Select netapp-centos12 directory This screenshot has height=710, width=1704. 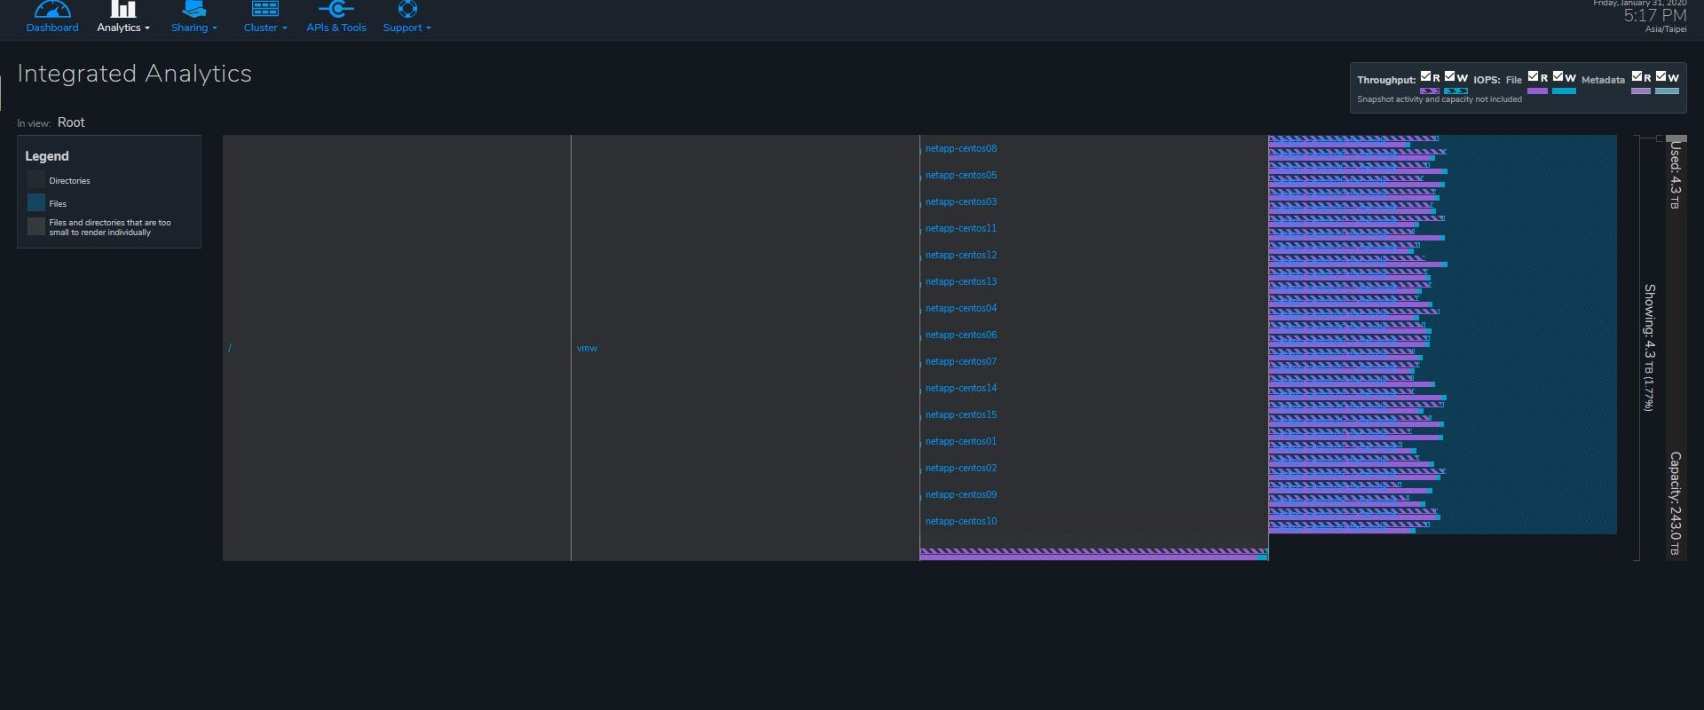961,255
